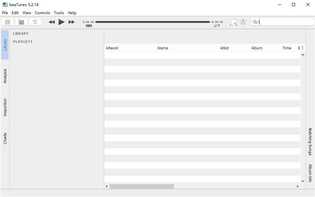Click the folder-with-image toolbar icon

click(22, 22)
